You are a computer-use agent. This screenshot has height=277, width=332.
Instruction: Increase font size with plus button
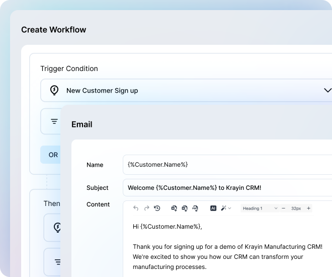coord(308,209)
